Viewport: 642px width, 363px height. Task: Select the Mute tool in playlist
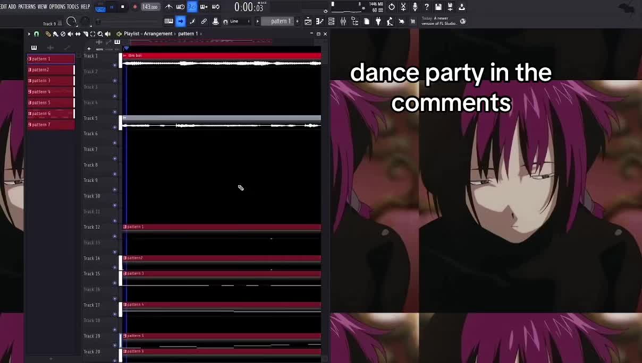70,34
